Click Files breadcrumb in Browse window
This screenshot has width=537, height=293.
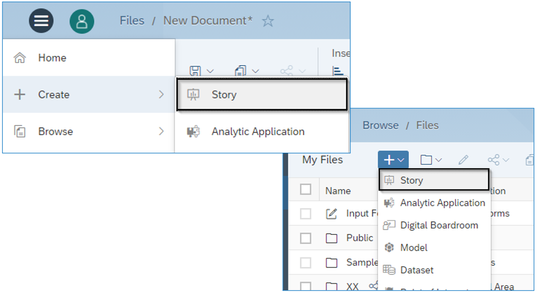click(x=427, y=126)
